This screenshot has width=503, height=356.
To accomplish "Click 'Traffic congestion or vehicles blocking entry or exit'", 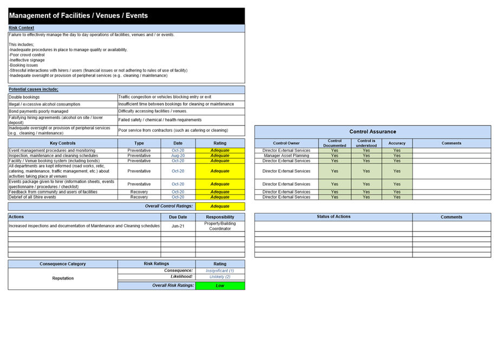I will click(181, 97).
